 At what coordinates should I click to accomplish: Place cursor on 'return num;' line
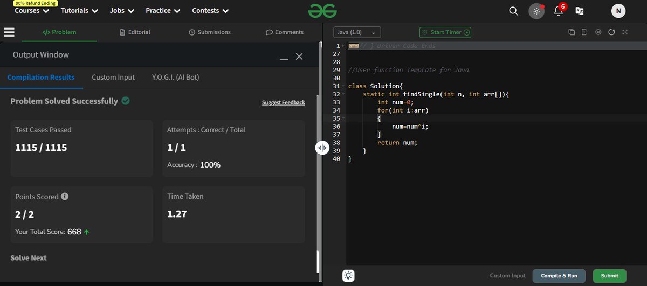[397, 142]
